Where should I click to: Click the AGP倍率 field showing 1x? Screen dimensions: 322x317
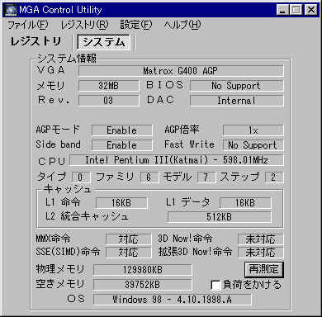[x=253, y=130]
